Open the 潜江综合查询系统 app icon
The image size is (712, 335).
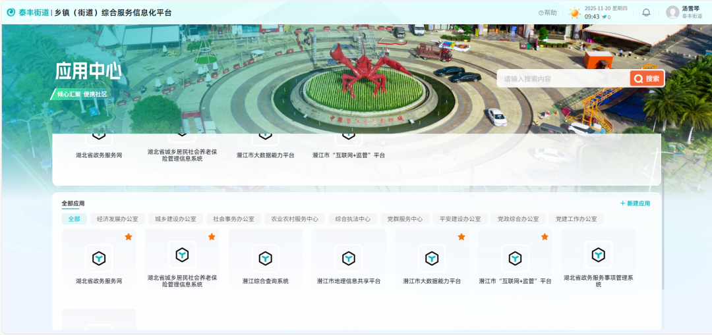(x=265, y=258)
